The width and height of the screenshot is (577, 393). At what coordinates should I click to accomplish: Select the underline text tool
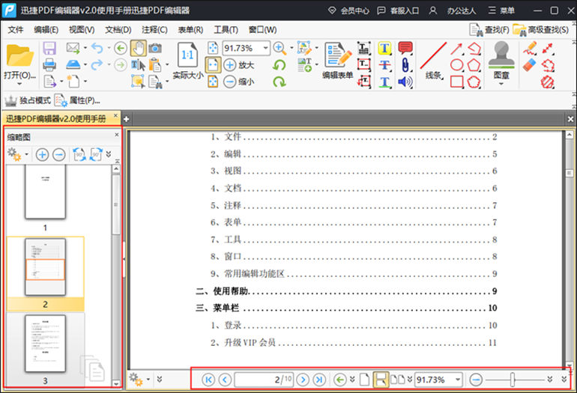point(384,82)
